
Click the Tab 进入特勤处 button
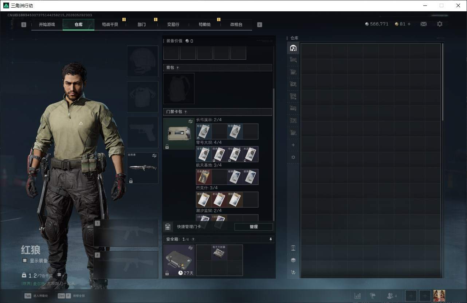[36, 296]
